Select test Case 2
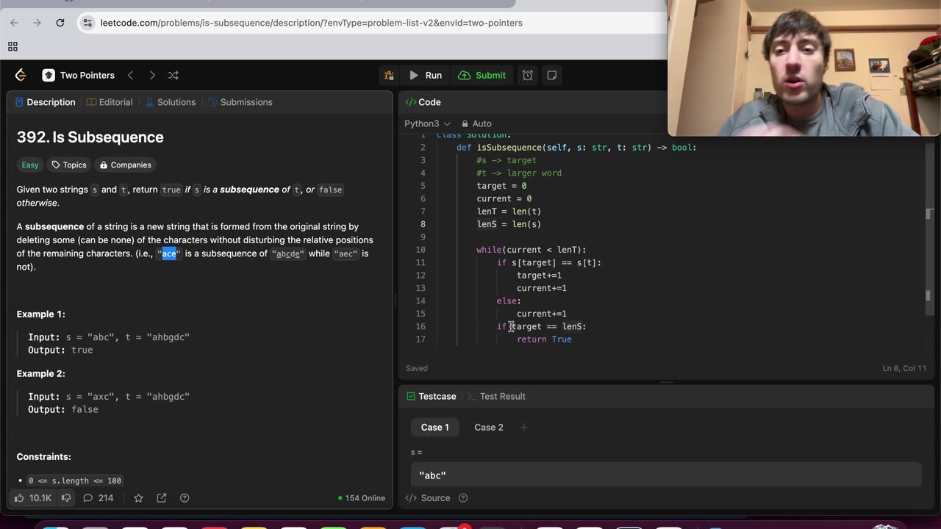This screenshot has height=529, width=941. (489, 427)
